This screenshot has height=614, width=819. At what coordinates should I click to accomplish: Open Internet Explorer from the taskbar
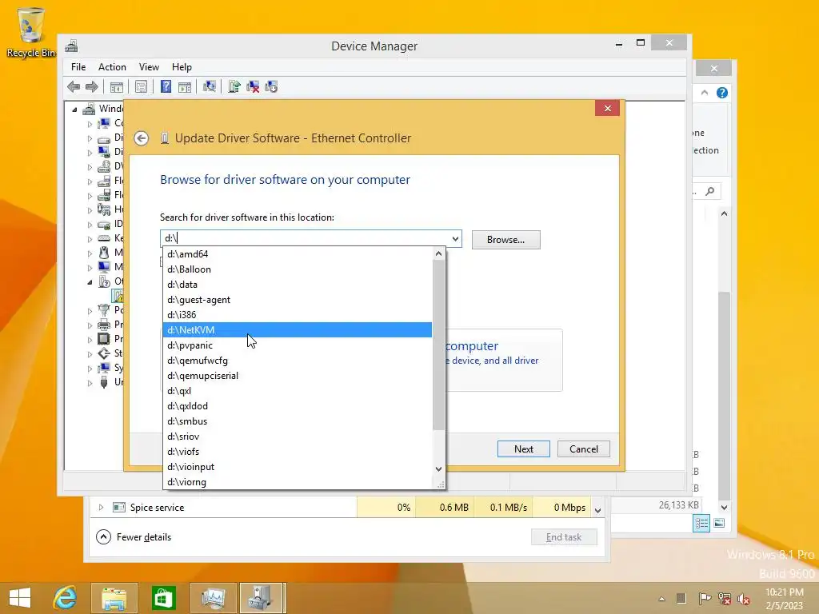point(66,598)
